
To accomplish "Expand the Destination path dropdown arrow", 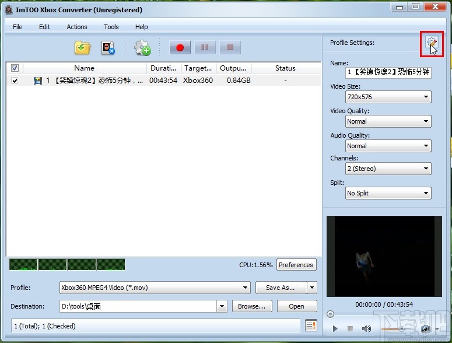I will point(222,306).
